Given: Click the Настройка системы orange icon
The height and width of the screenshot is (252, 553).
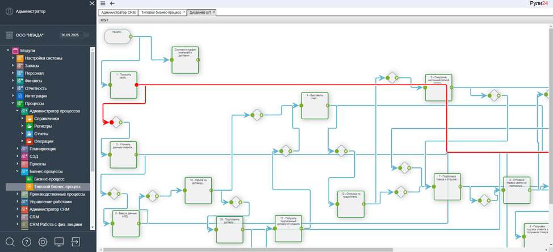Looking at the screenshot, I should 20,58.
